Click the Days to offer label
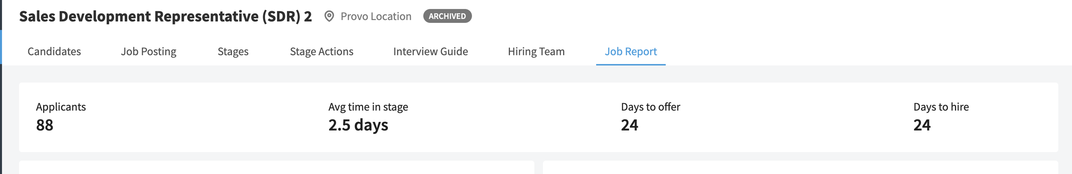The height and width of the screenshot is (174, 1072). click(x=650, y=107)
